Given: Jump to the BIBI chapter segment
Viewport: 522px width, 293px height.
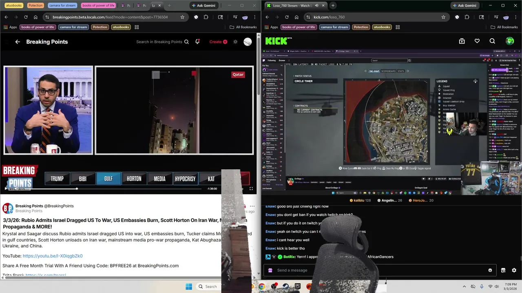Looking at the screenshot, I should [82, 179].
